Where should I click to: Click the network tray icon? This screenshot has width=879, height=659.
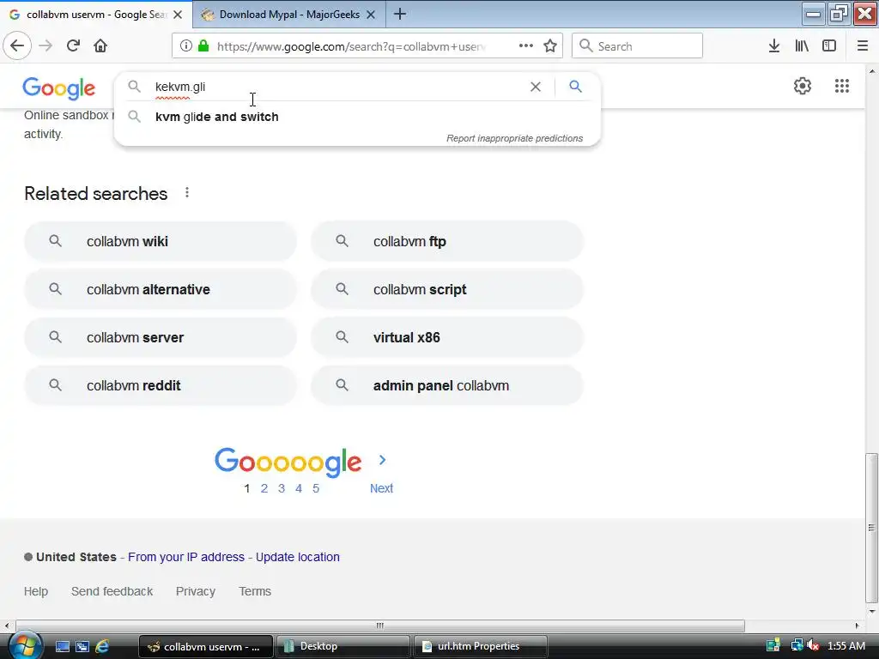click(x=797, y=645)
